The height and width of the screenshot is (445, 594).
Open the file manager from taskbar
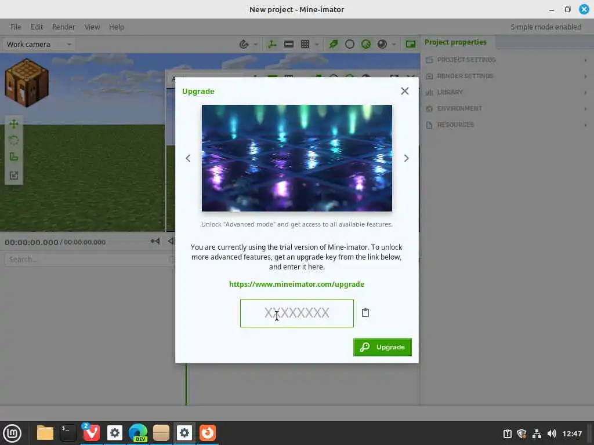pyautogui.click(x=45, y=433)
